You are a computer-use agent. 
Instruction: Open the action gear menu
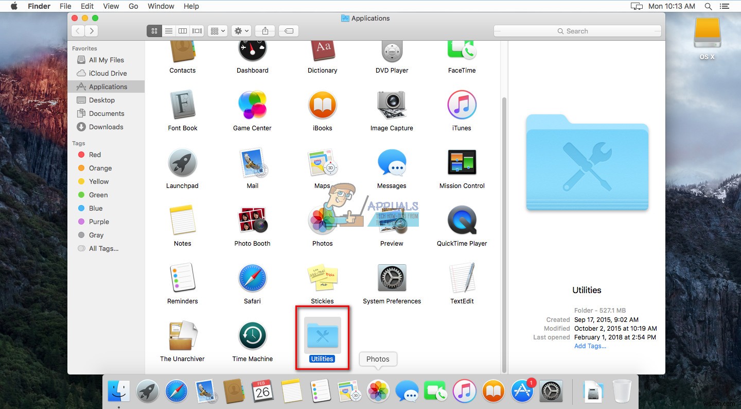coord(241,30)
